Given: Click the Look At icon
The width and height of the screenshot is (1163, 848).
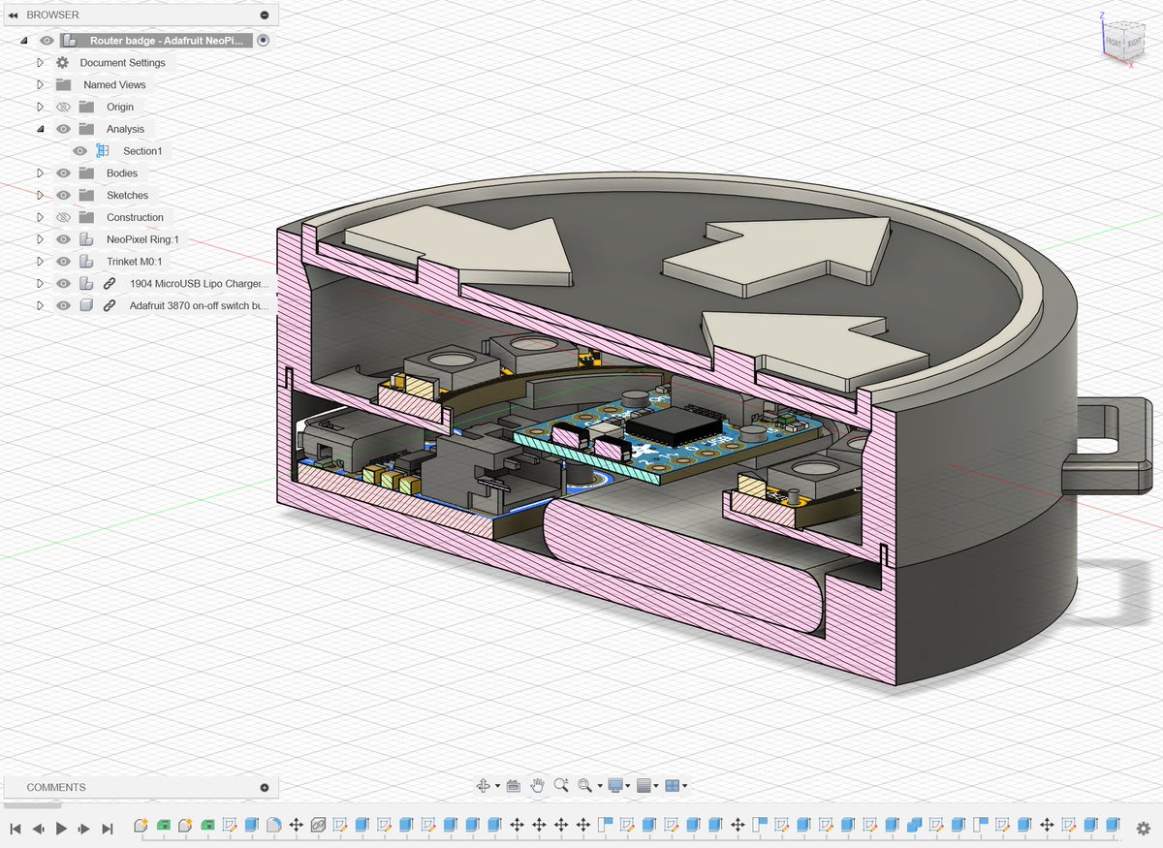Looking at the screenshot, I should pos(514,785).
